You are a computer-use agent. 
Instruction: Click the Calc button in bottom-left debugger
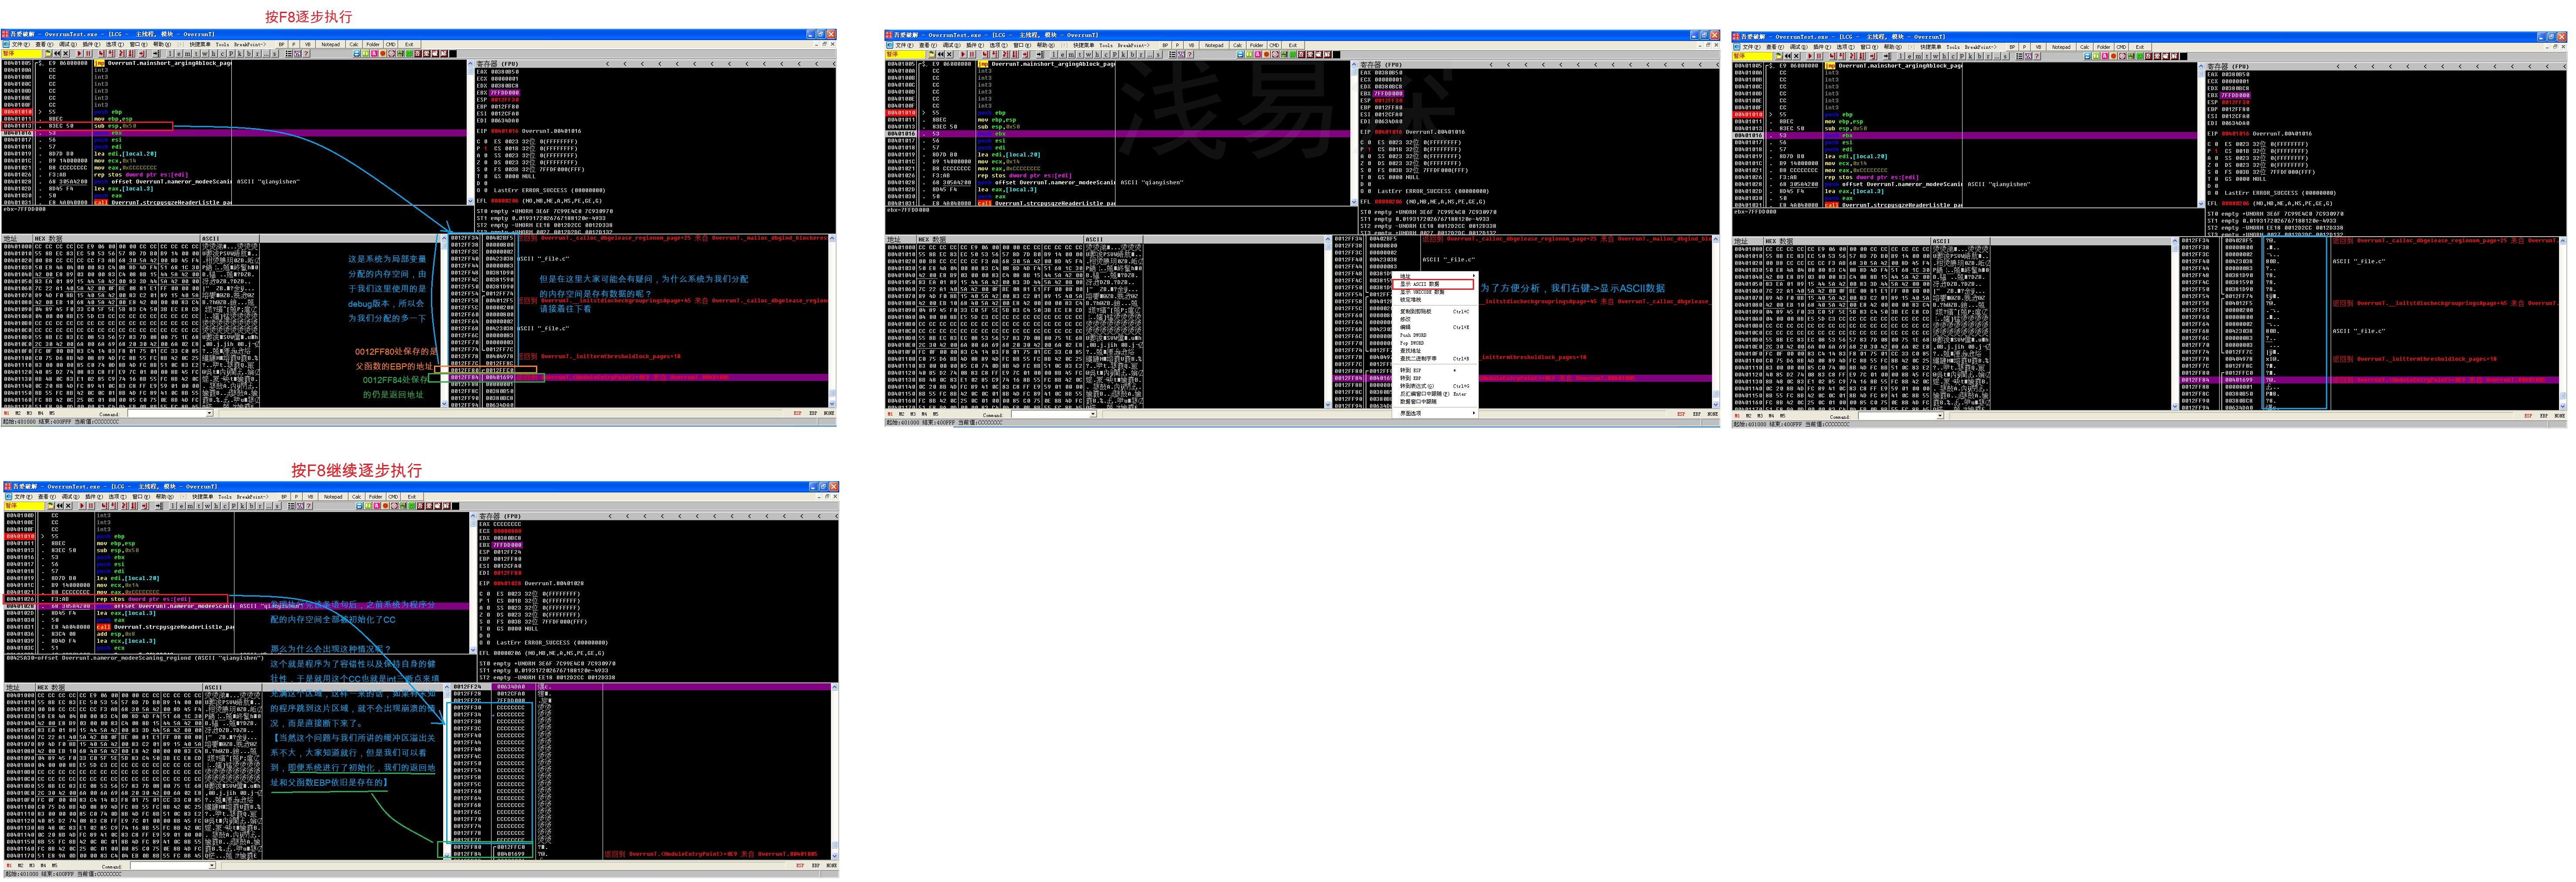(356, 497)
